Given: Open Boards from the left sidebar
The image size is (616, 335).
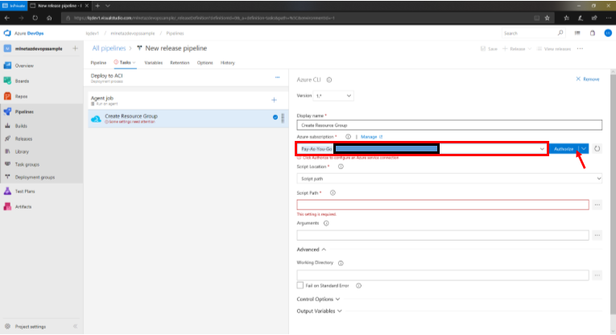Looking at the screenshot, I should [x=23, y=81].
